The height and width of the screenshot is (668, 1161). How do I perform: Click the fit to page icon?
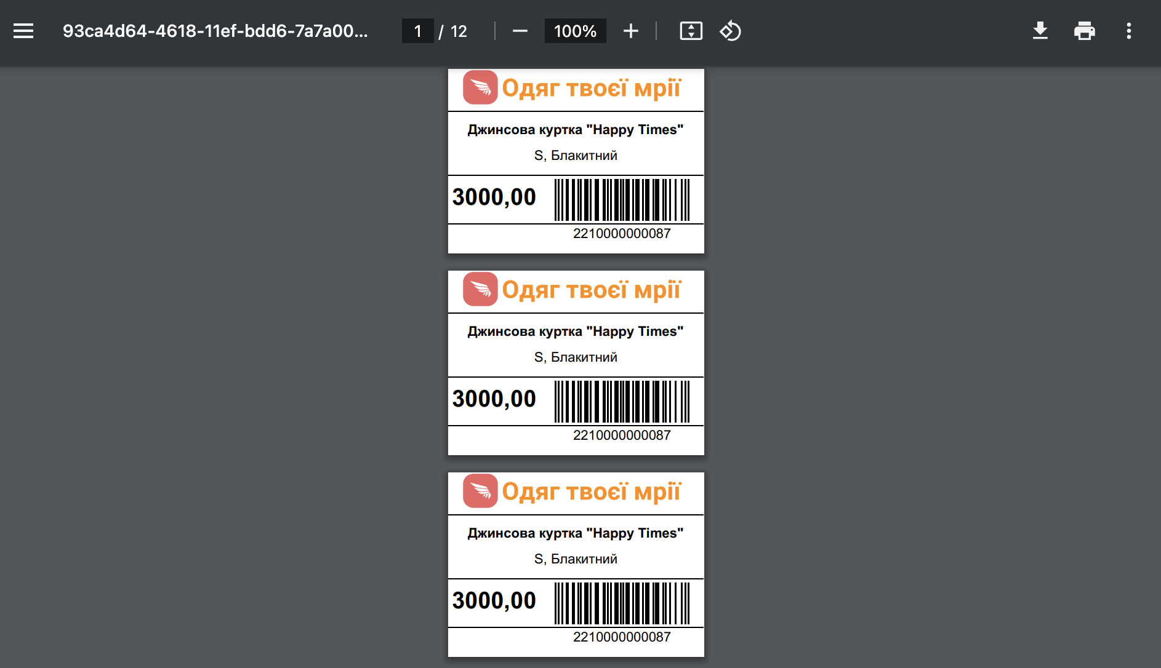(691, 31)
